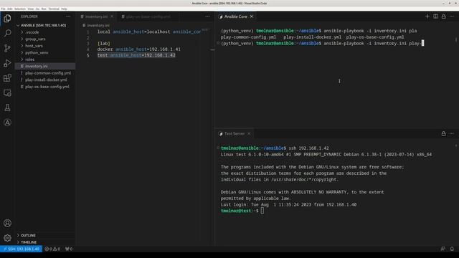Open the Selection menu
459x258 pixels.
click(x=20, y=9)
